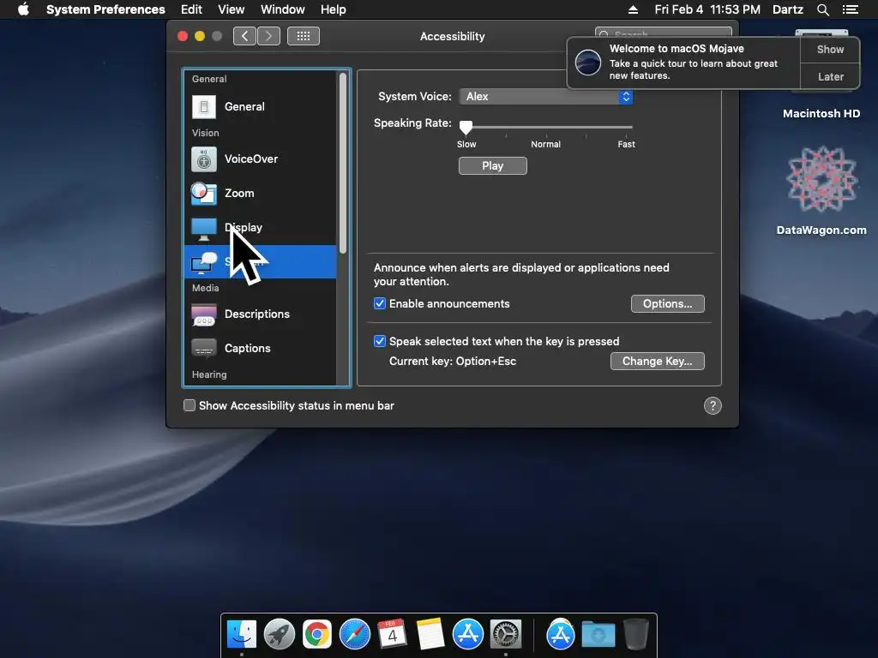Open the Downloads folder in the Dock

click(x=598, y=635)
